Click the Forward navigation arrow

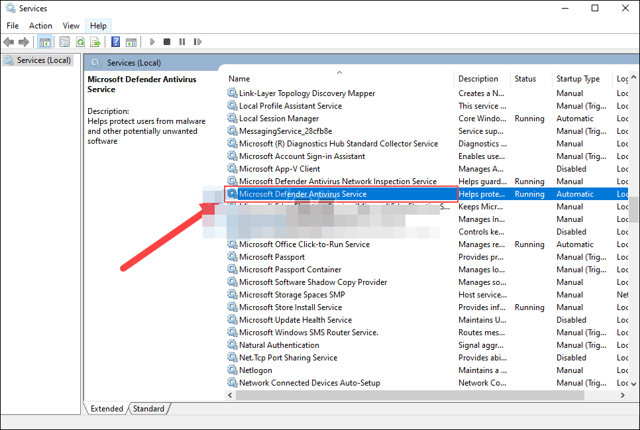point(25,41)
